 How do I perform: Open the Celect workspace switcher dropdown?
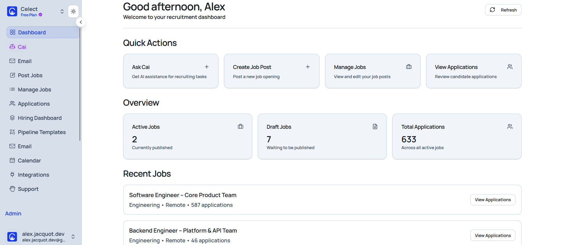click(62, 12)
